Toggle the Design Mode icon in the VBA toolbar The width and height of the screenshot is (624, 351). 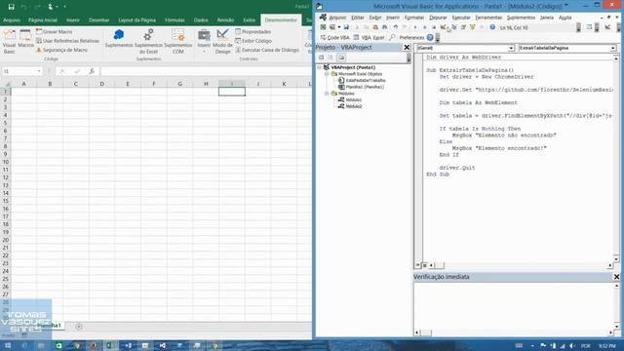pyautogui.click(x=443, y=27)
